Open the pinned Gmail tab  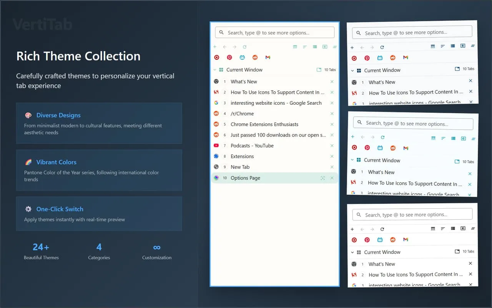(268, 57)
